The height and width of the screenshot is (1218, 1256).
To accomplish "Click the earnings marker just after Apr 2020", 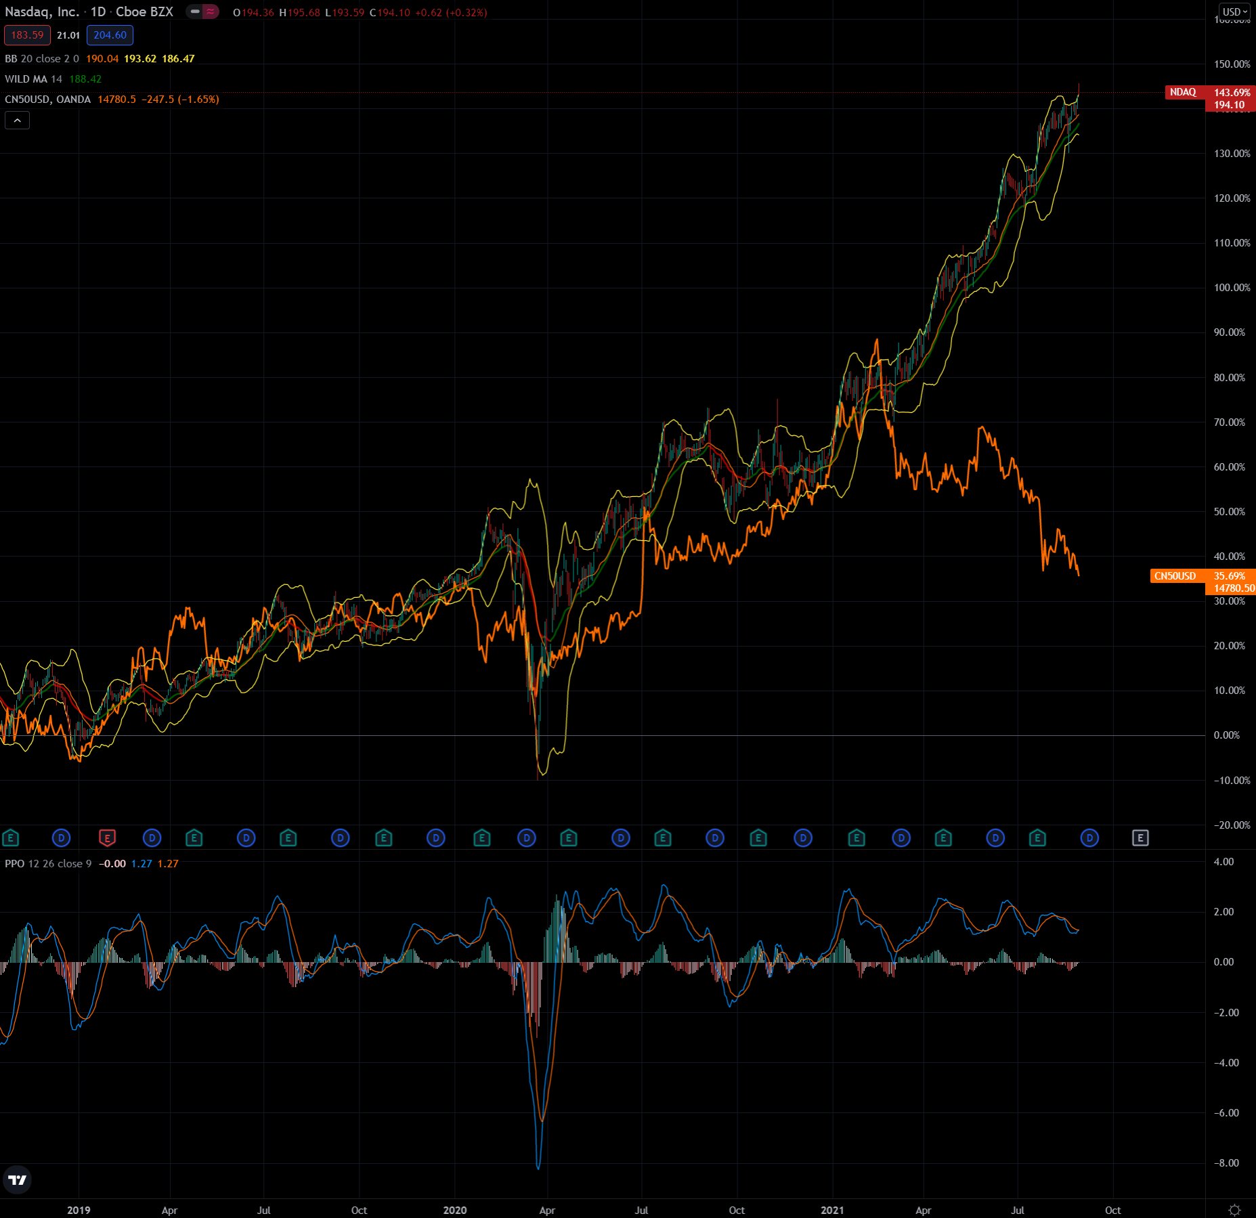I will click(x=569, y=838).
